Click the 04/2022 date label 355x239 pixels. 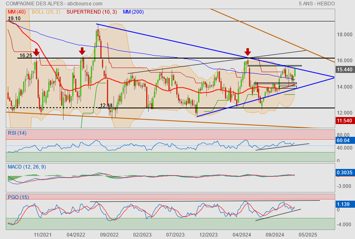76,235
